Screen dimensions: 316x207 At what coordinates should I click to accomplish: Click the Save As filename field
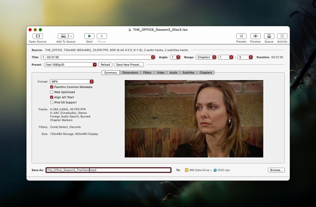(x=109, y=170)
